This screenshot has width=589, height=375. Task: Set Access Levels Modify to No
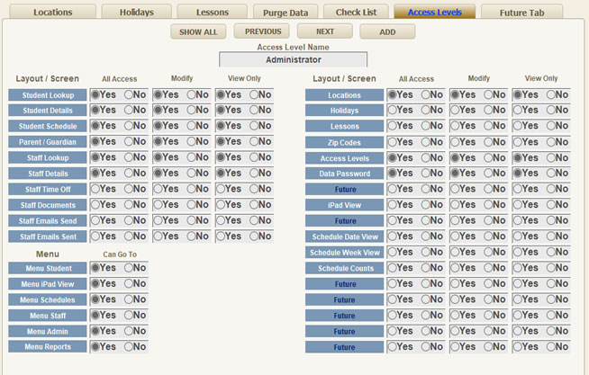click(x=489, y=158)
